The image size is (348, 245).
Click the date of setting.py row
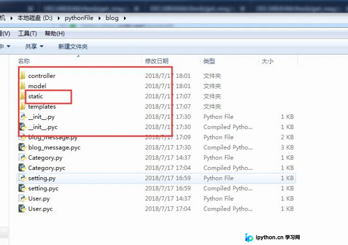[168, 178]
